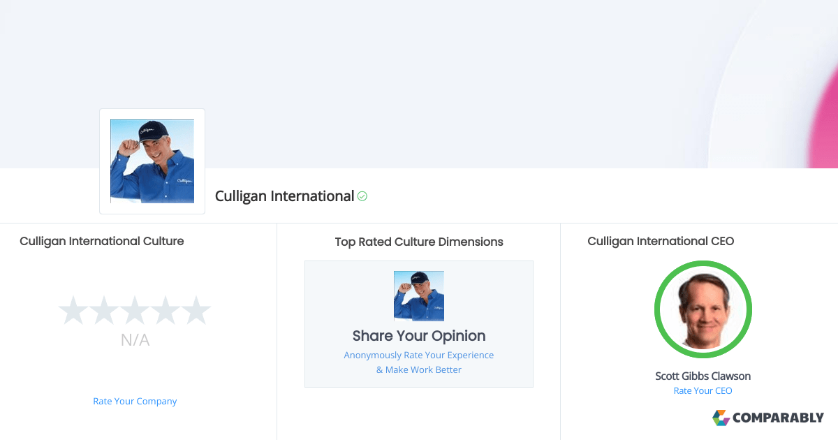Click the Culligan International logo image

(152, 161)
